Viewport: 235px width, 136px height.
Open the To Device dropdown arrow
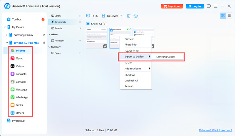tap(121, 16)
